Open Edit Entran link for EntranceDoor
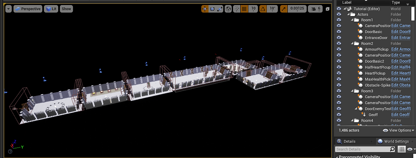 point(401,38)
